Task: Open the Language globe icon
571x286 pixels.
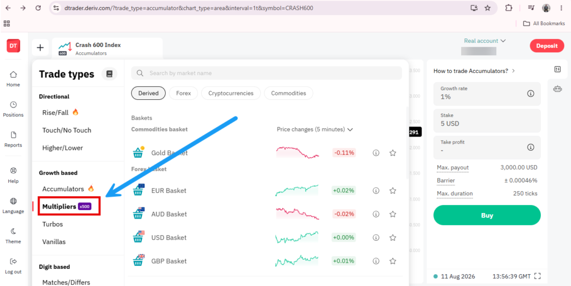Action: (13, 201)
